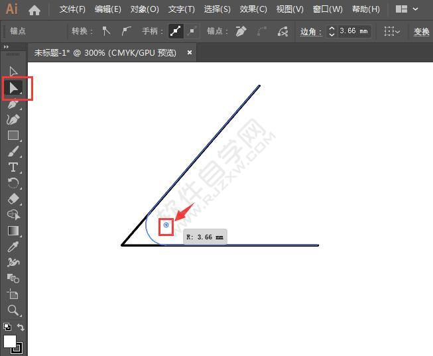
Task: Expand the toolbar panel double-arrow
Action: click(x=7, y=47)
